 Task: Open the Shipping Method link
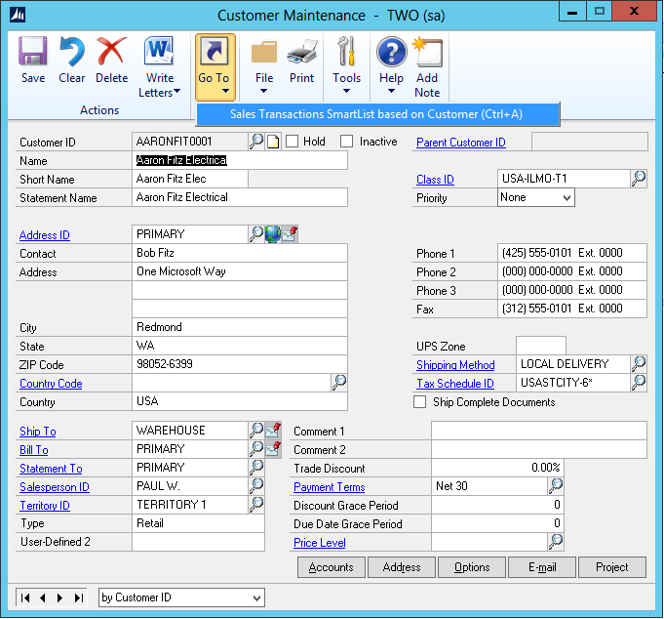pyautogui.click(x=455, y=365)
